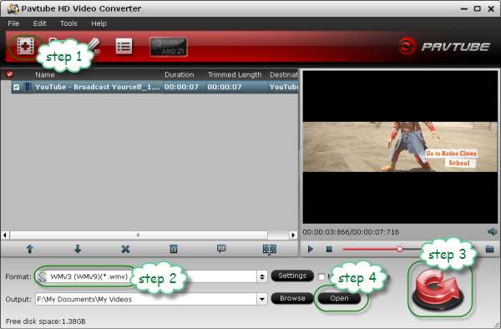Expand the Output path dropdown

coord(262,299)
